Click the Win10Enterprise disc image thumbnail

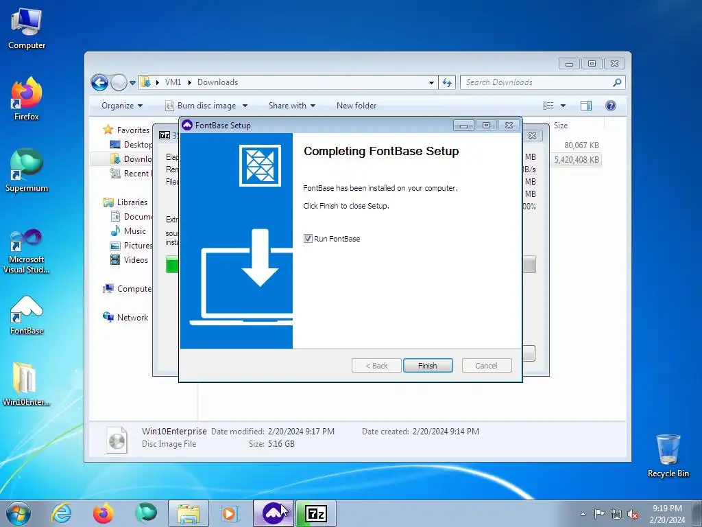117,439
